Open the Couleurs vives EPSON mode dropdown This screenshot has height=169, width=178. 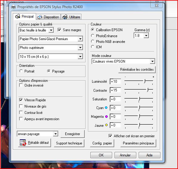pos(123,61)
